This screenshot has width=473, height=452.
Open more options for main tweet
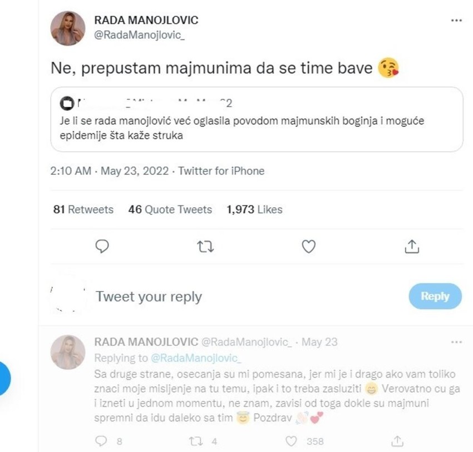coord(456,21)
